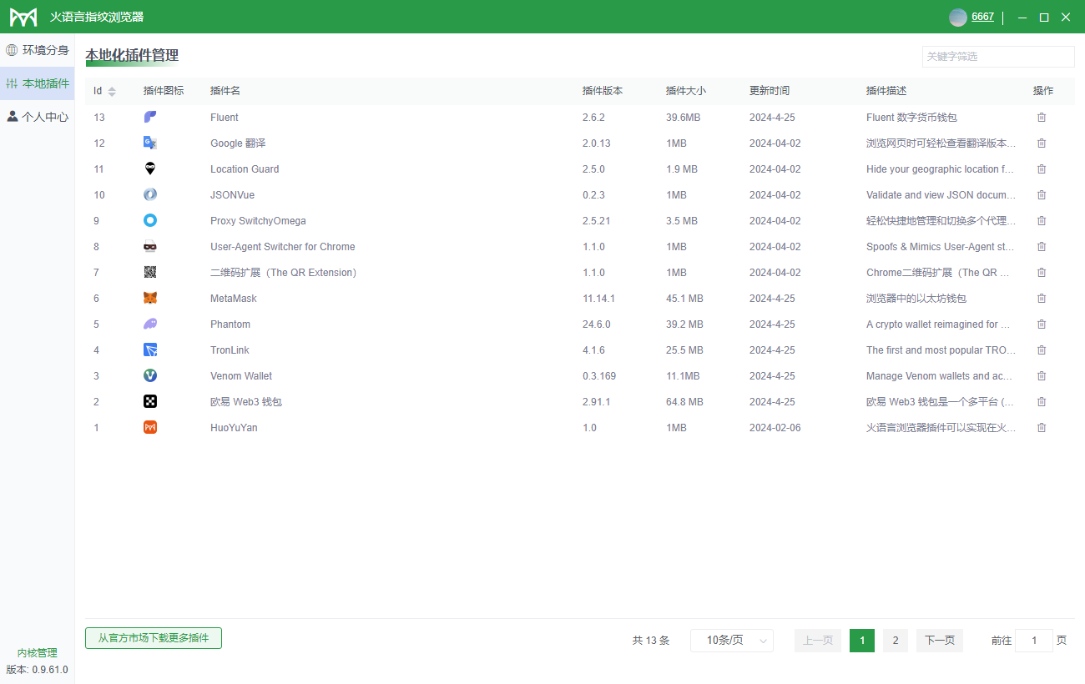
Task: Switch to 个人中心 in sidebar
Action: [x=38, y=117]
